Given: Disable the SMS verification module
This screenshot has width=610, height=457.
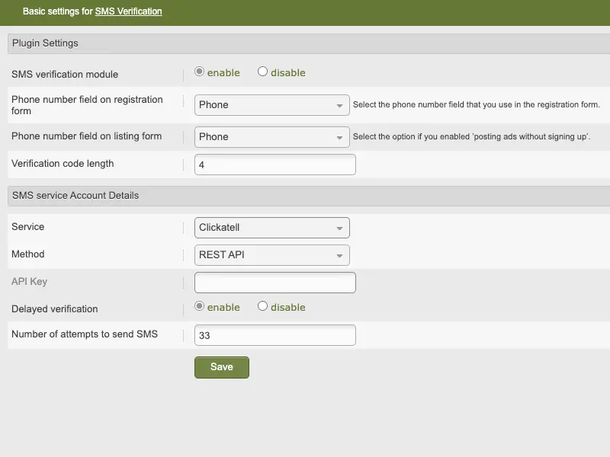Looking at the screenshot, I should coord(263,72).
